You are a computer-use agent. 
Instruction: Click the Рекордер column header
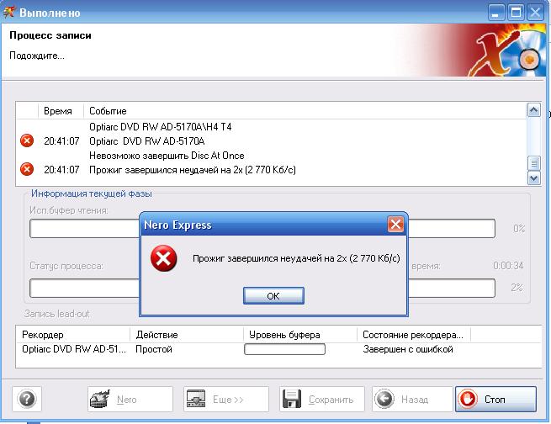[x=72, y=335]
